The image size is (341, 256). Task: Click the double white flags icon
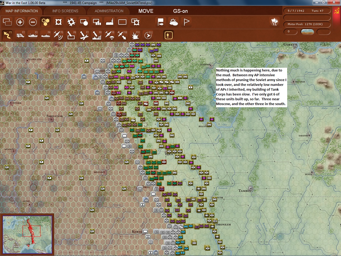tap(274, 22)
